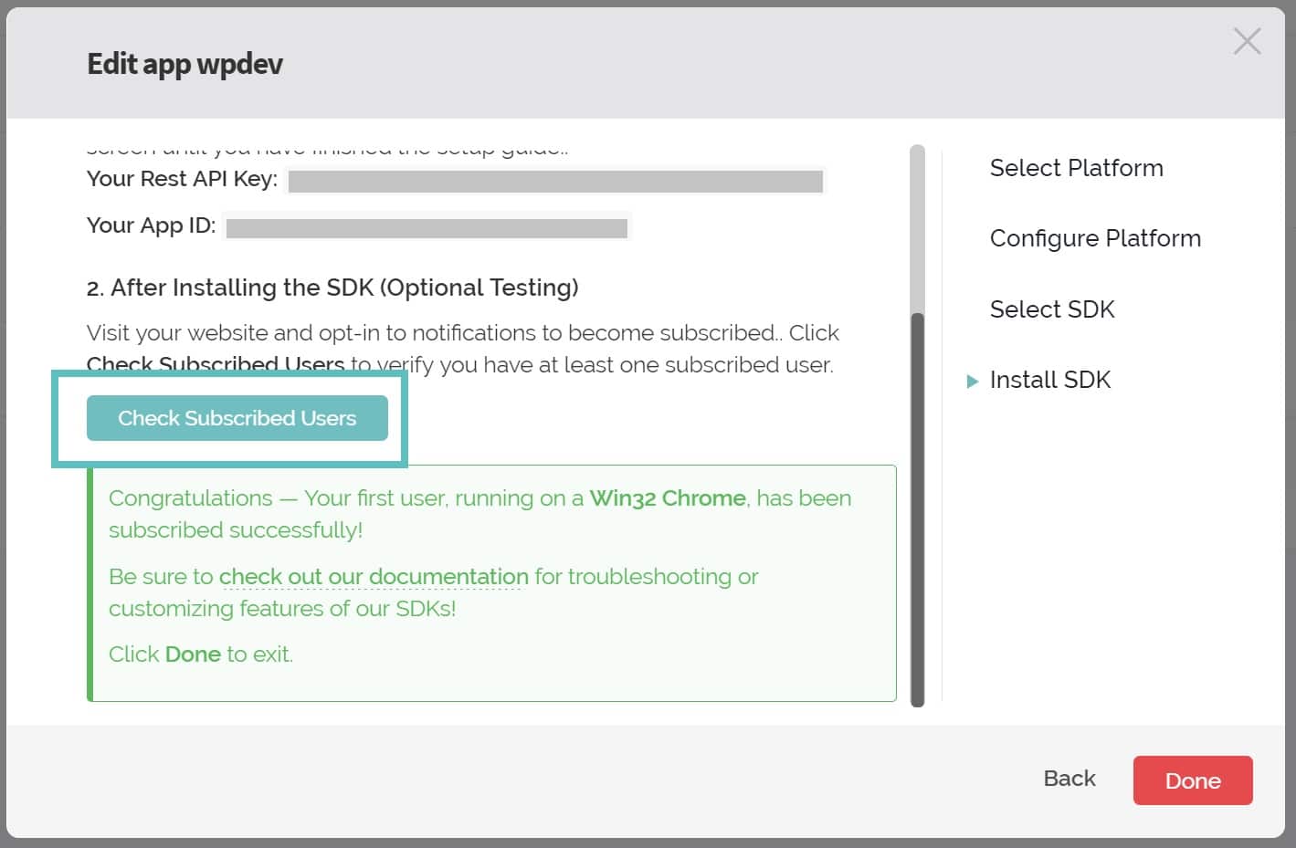Click the teal arrow beside Install SDK

click(x=971, y=381)
